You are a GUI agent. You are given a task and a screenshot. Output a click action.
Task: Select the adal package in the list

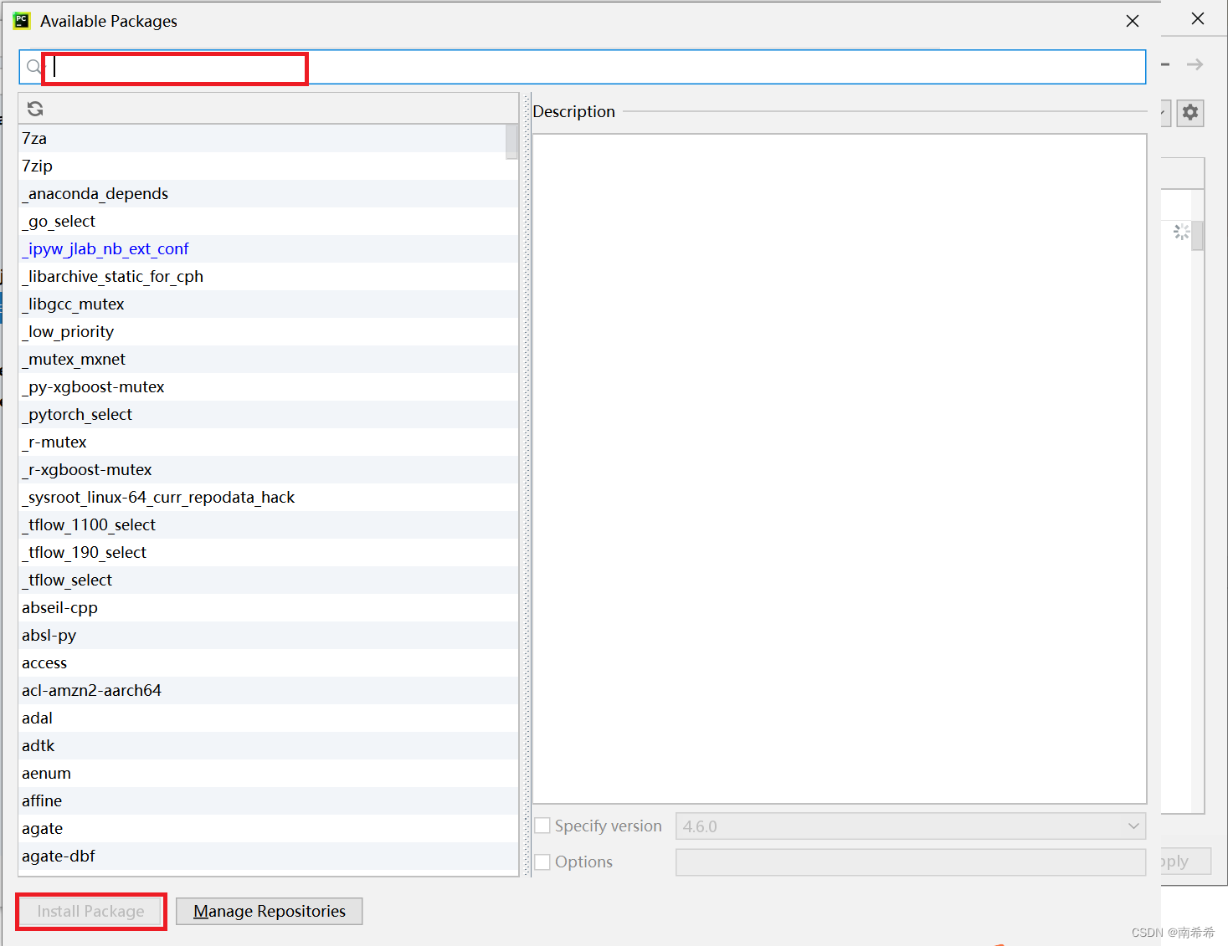coord(37,718)
